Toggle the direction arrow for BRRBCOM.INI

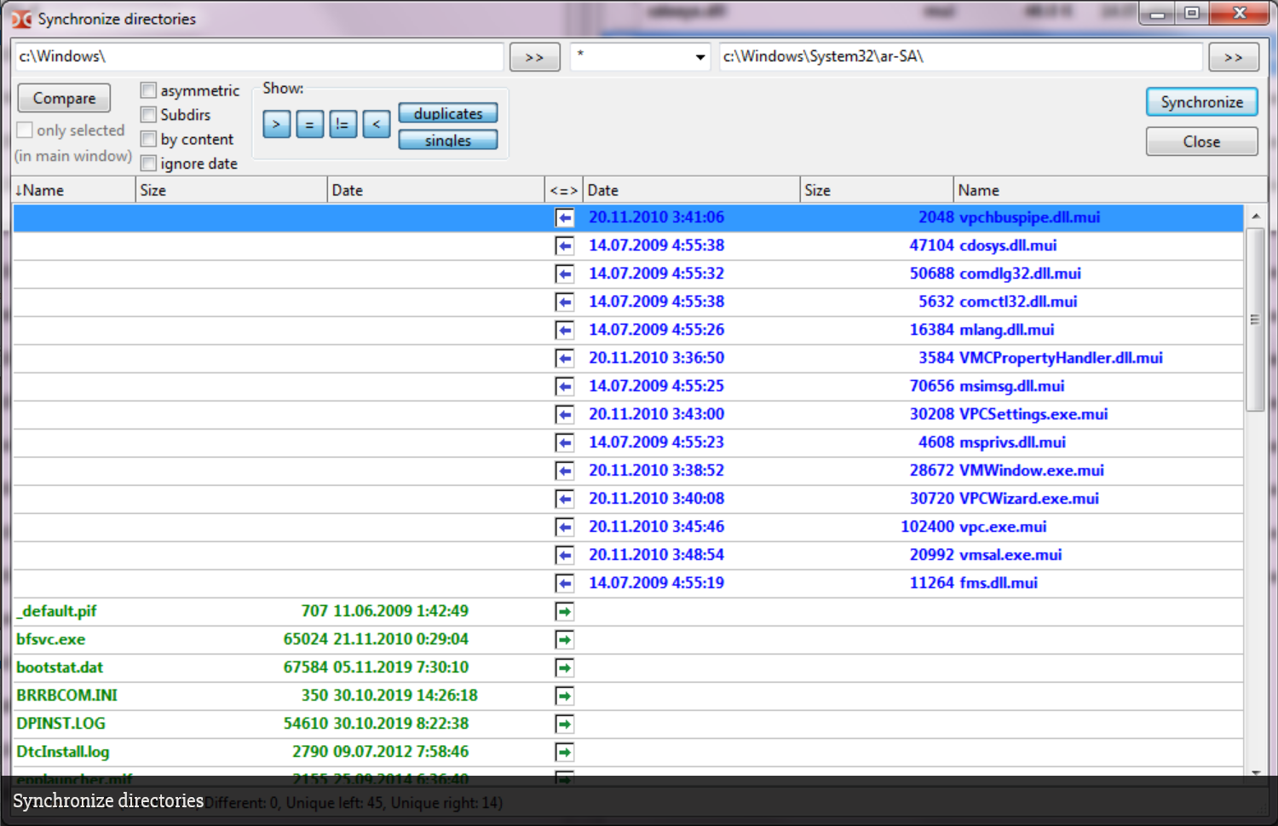click(x=564, y=696)
